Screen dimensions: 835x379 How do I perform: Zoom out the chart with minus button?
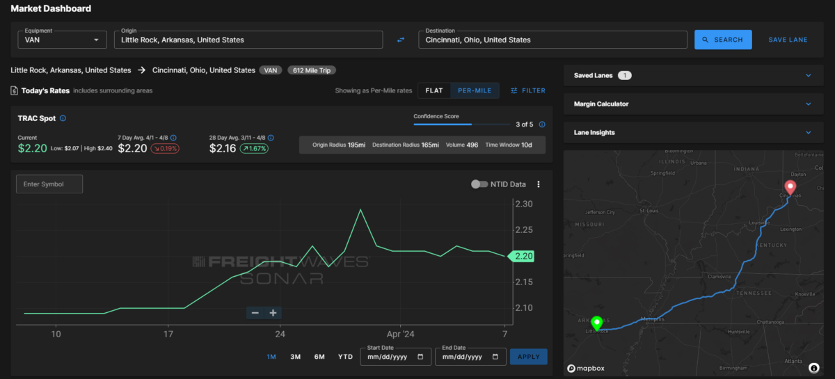[x=255, y=313]
